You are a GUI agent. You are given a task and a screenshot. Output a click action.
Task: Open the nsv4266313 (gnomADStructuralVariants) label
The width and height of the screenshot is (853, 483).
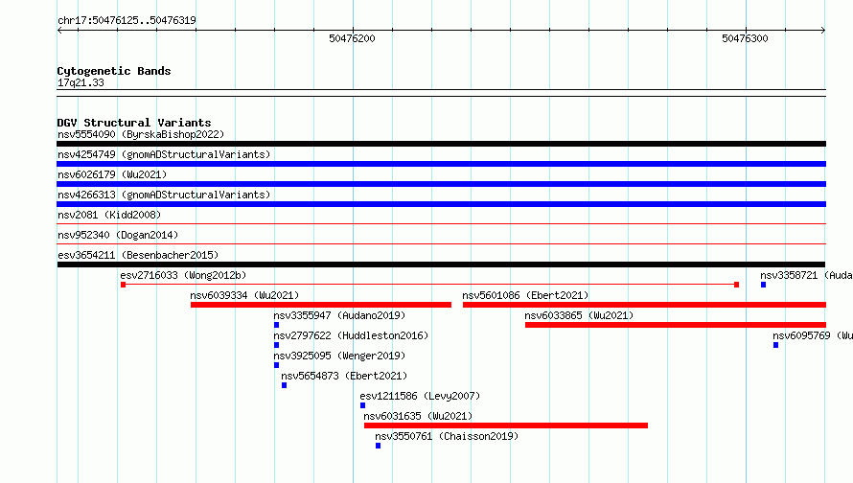tap(164, 195)
